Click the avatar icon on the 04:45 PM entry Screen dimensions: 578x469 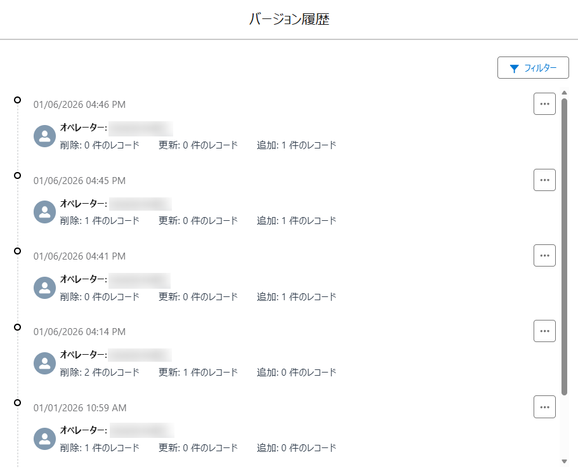[x=44, y=211]
